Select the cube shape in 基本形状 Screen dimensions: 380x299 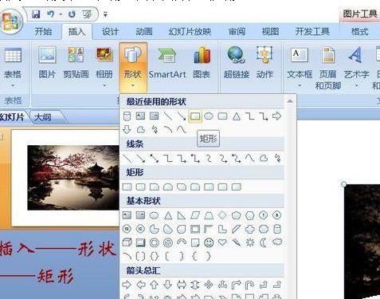[127, 242]
